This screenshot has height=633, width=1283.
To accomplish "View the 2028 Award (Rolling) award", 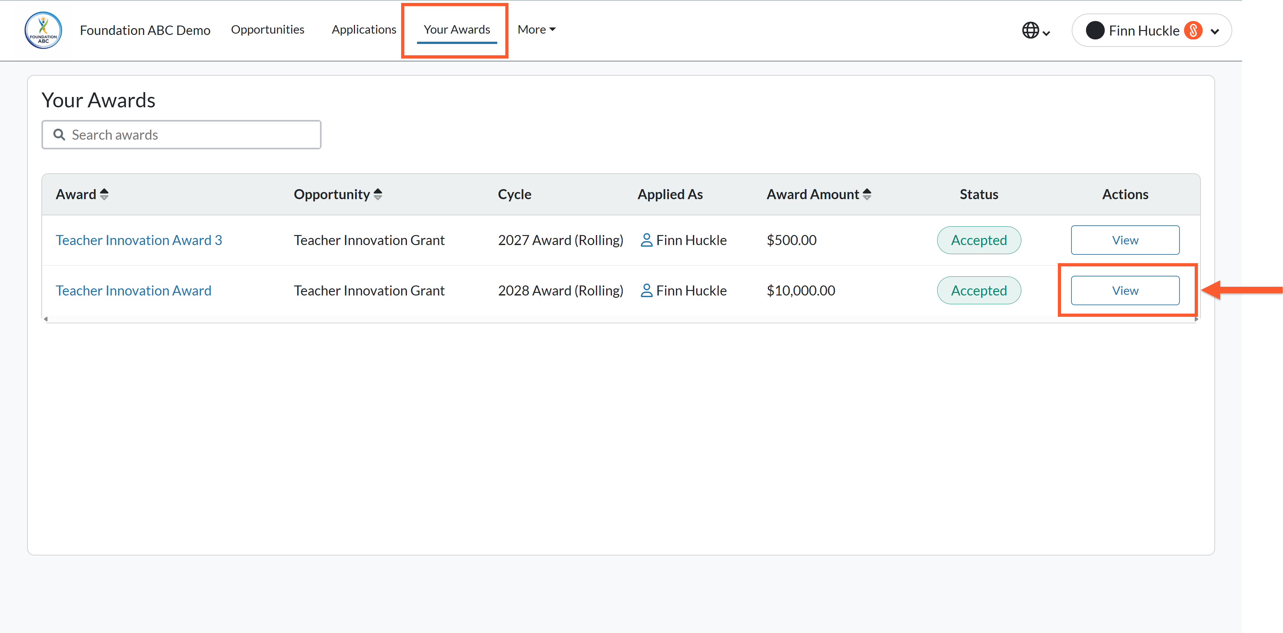I will pos(1125,291).
